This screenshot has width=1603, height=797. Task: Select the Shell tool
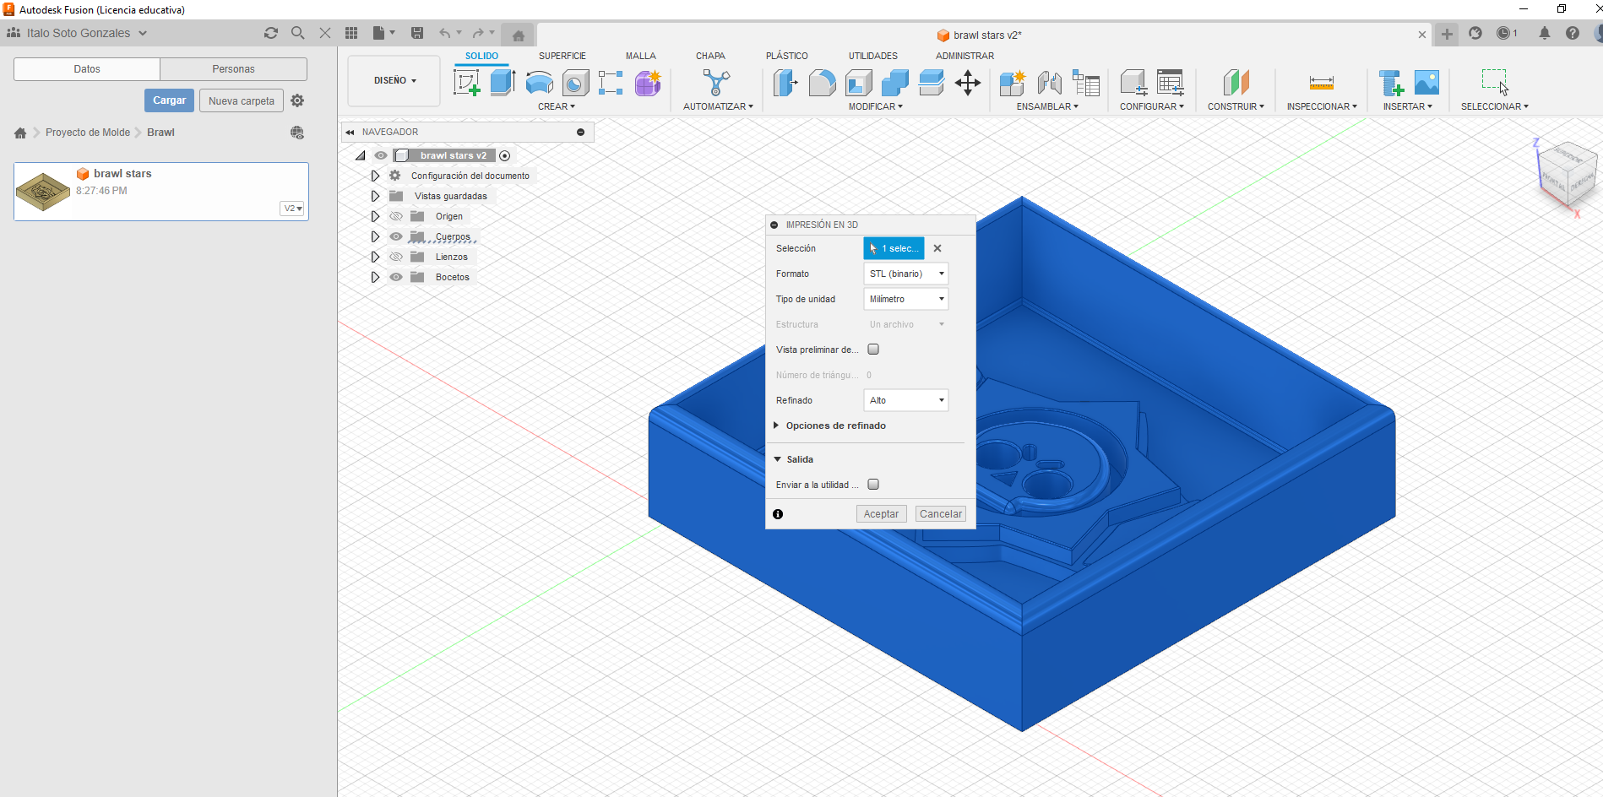coord(858,83)
